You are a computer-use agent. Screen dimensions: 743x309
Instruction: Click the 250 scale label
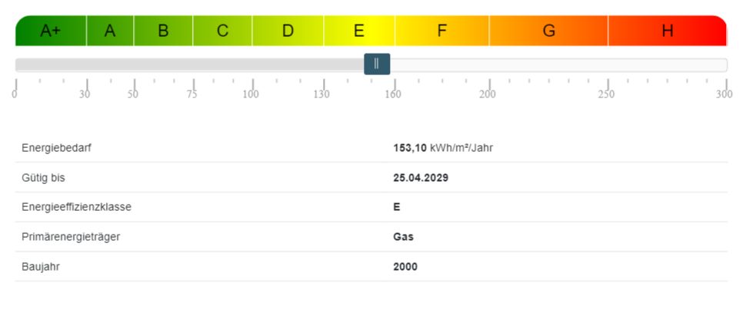click(606, 94)
